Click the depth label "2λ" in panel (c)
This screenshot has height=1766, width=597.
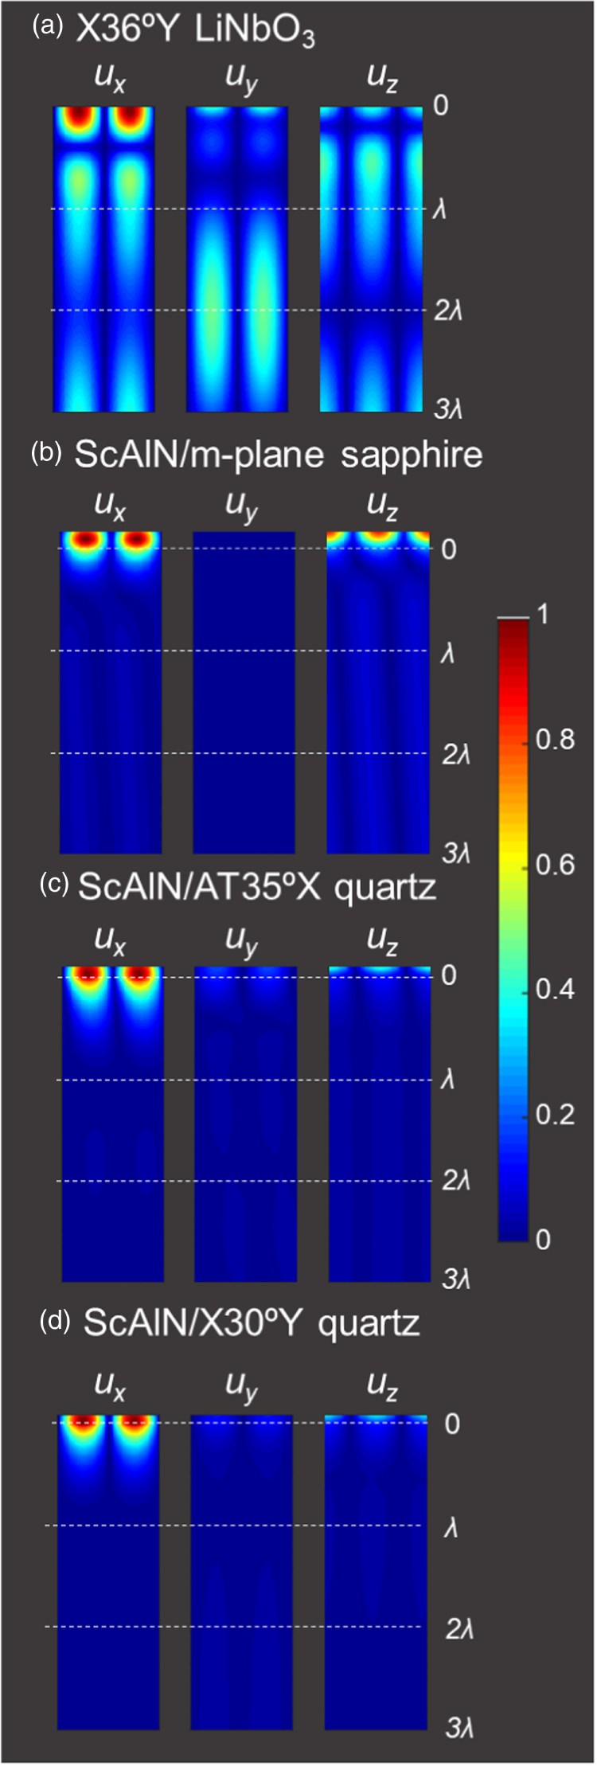(x=456, y=1181)
